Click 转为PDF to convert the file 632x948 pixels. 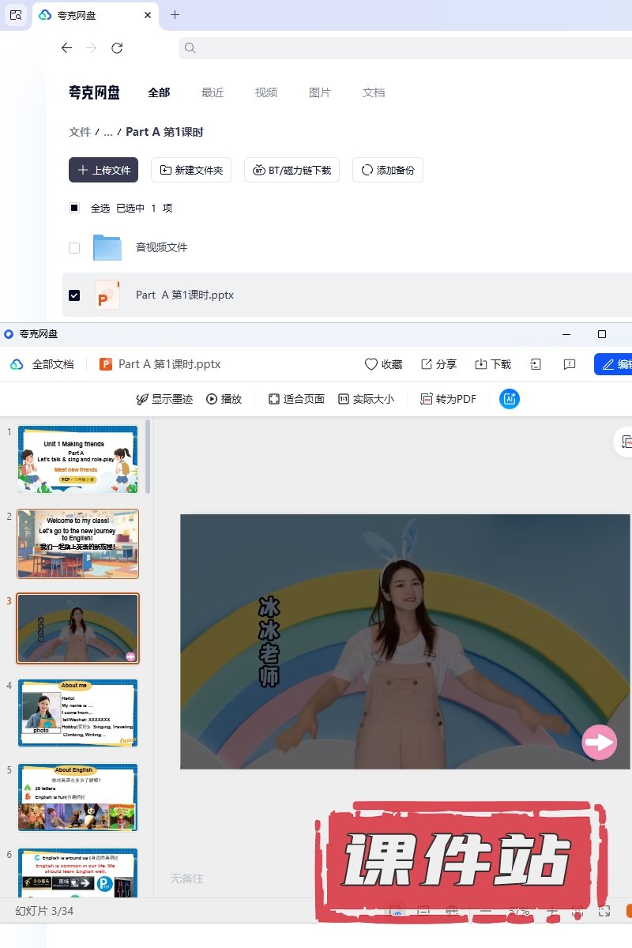pyautogui.click(x=448, y=399)
